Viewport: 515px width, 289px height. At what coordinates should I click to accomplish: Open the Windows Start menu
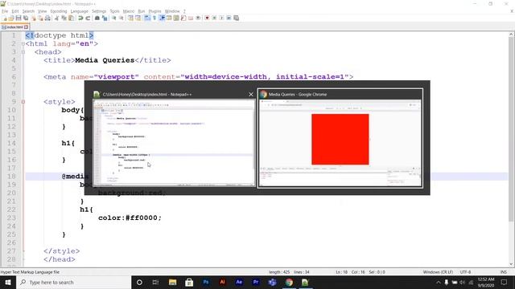tap(8, 282)
